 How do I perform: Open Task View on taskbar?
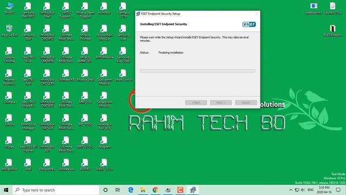[x=118, y=190]
